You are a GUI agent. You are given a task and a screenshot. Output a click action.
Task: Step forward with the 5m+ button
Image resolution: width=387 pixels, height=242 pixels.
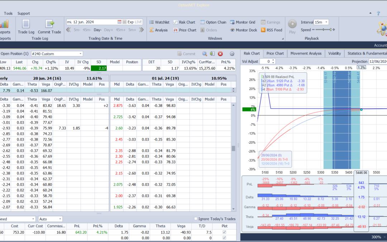132,30
